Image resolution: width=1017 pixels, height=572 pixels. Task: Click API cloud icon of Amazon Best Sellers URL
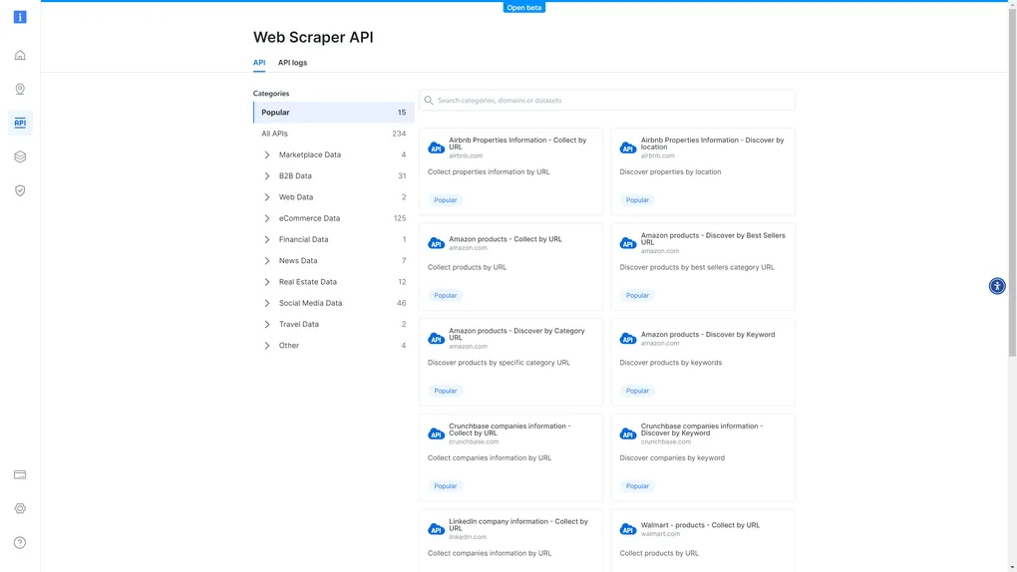[x=628, y=243]
